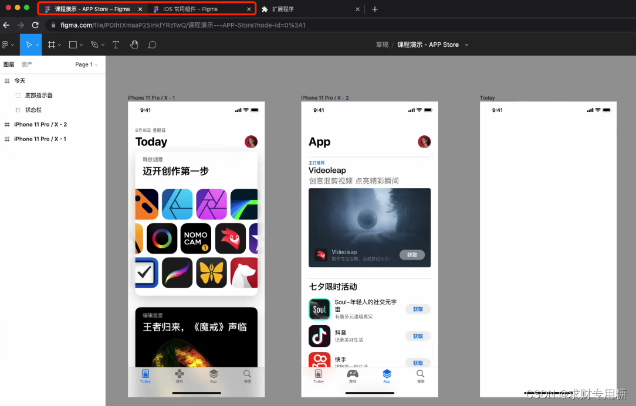The width and height of the screenshot is (636, 406).
Task: Select the Pen tool
Action: pyautogui.click(x=94, y=45)
